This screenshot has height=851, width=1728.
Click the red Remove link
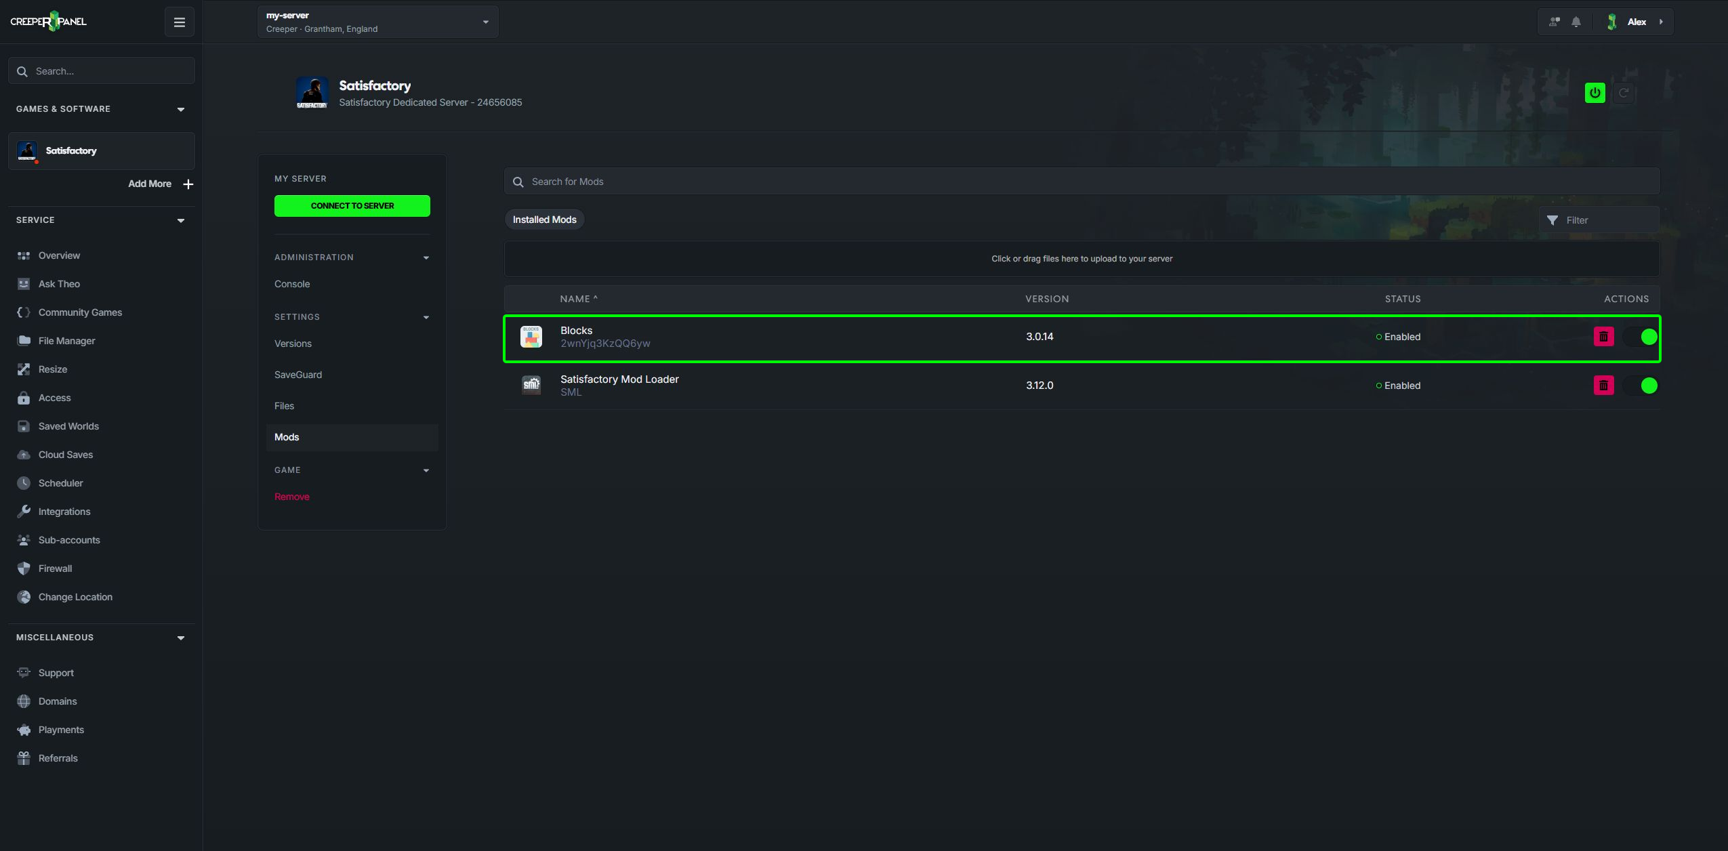(292, 497)
